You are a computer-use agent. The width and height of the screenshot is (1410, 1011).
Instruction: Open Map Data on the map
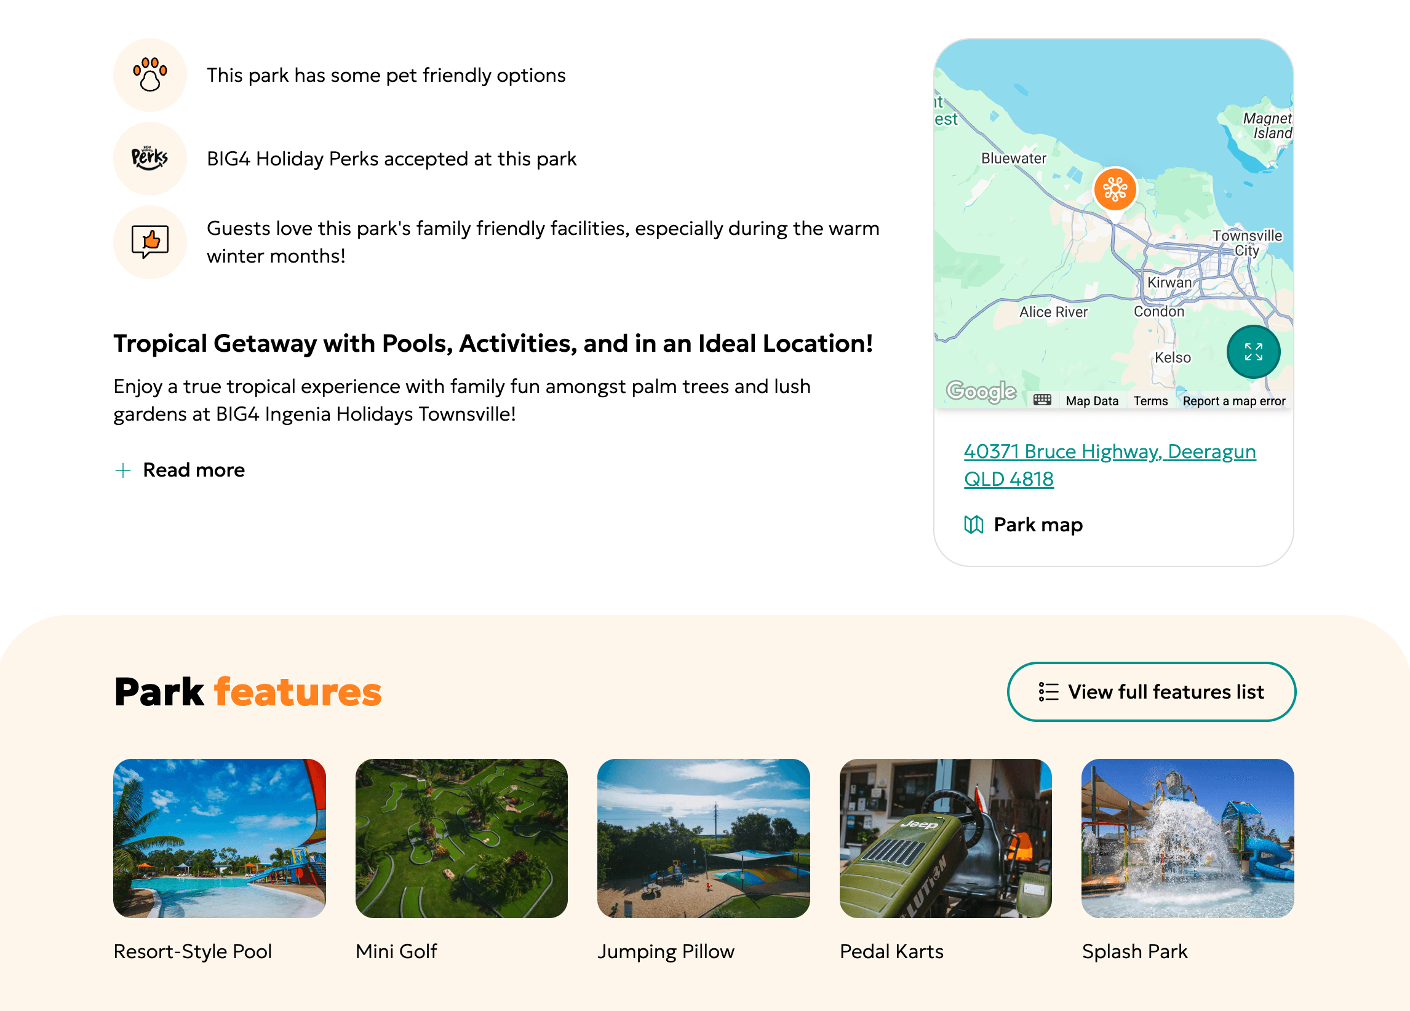(x=1092, y=402)
